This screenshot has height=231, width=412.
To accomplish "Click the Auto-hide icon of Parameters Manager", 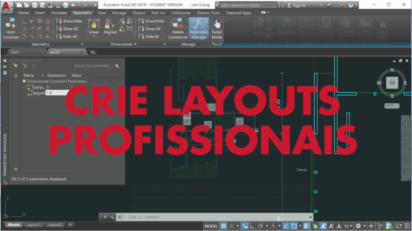I will click(x=5, y=67).
